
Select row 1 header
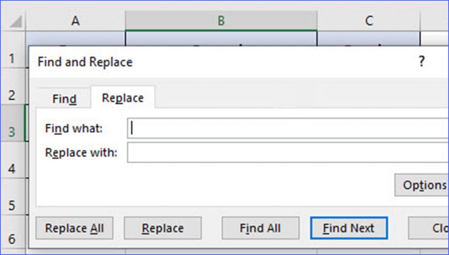[11, 57]
